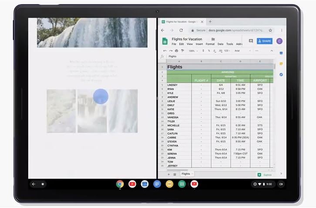The height and width of the screenshot is (208, 316).
Task: Click the Chrome back arrow
Action: pyautogui.click(x=163, y=30)
